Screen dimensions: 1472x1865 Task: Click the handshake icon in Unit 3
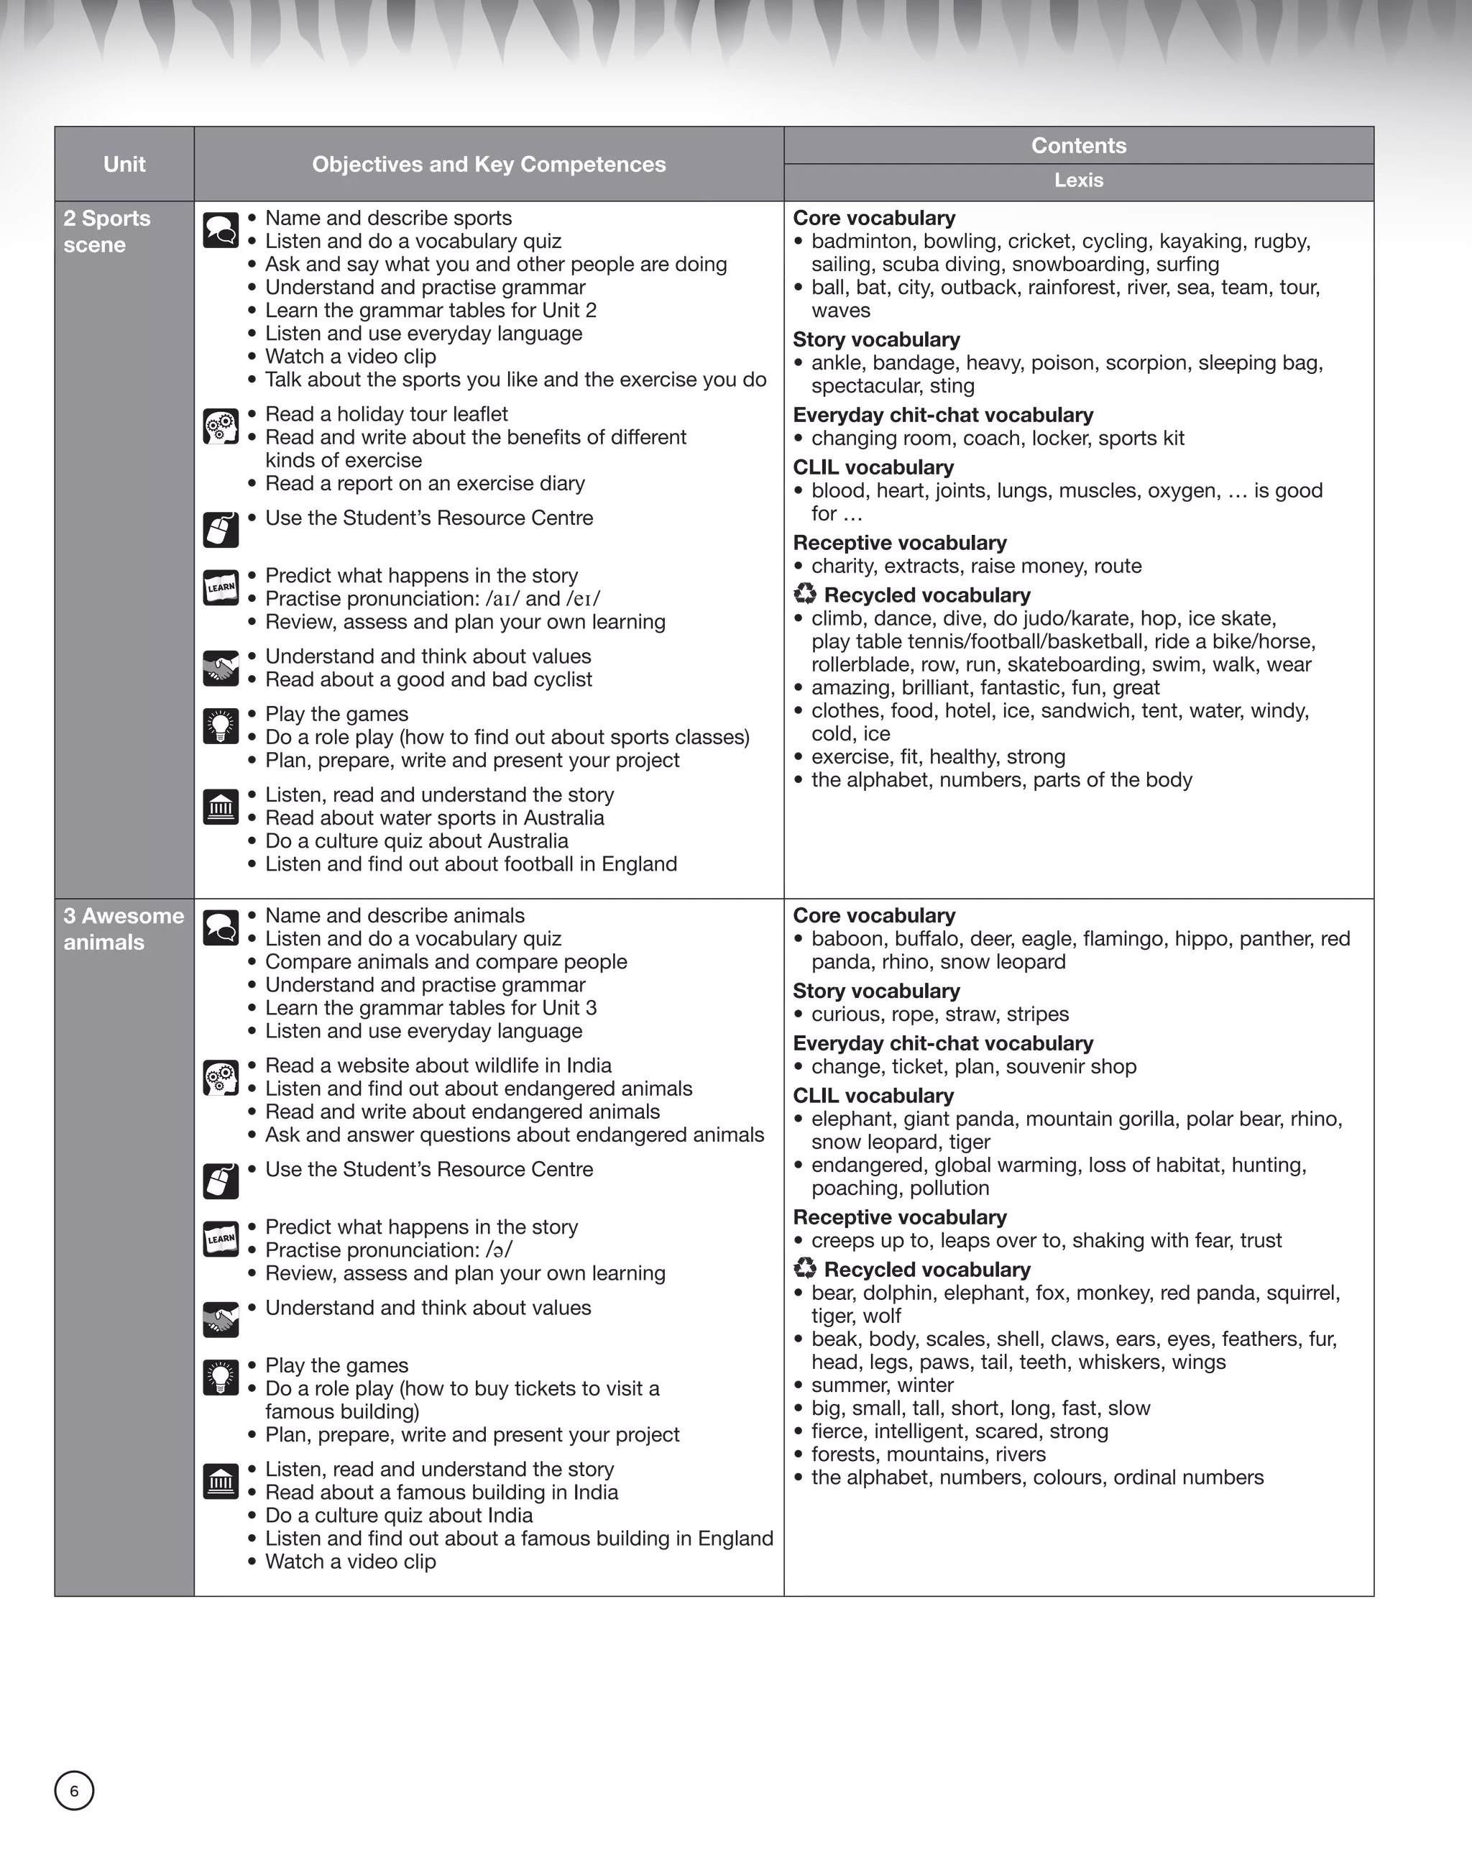(221, 1319)
